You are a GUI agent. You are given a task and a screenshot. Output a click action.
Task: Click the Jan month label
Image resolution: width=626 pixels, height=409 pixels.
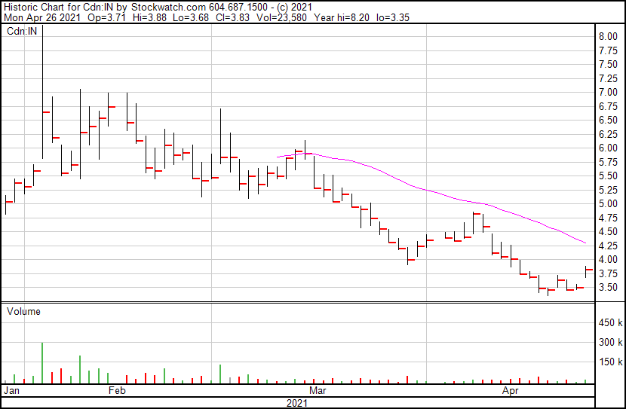11,390
